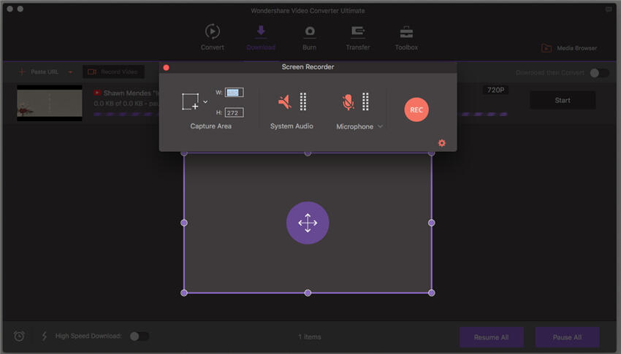Click the right-middle capture area handle
This screenshot has height=354, width=621.
(432, 223)
